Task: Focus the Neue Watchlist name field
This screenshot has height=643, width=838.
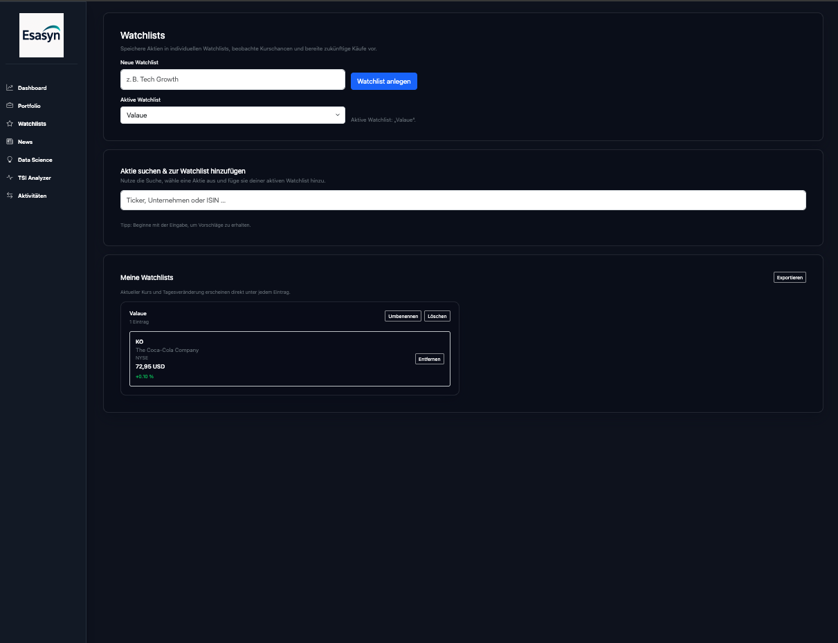Action: click(x=233, y=80)
